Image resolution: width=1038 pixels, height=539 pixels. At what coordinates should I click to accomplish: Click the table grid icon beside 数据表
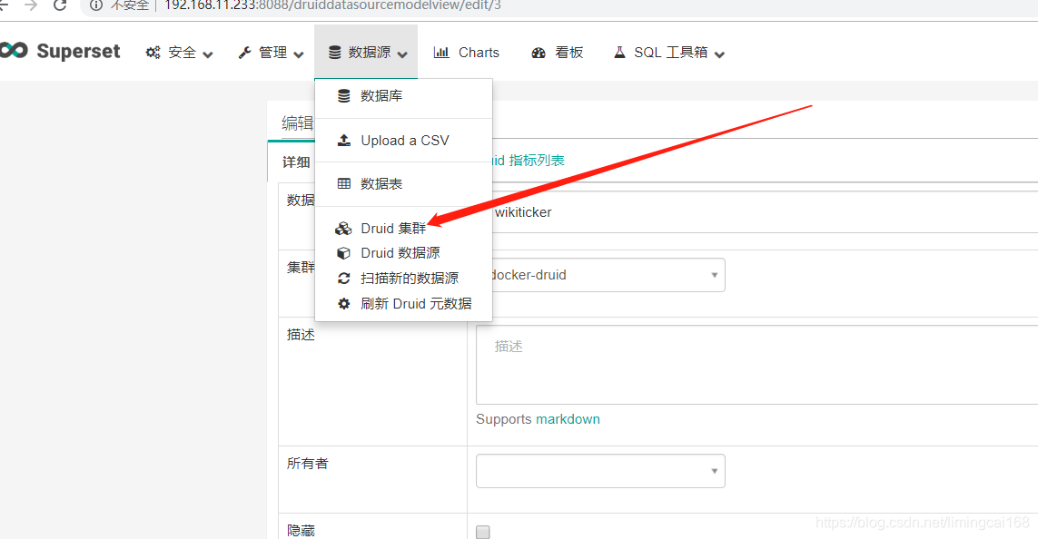tap(343, 184)
